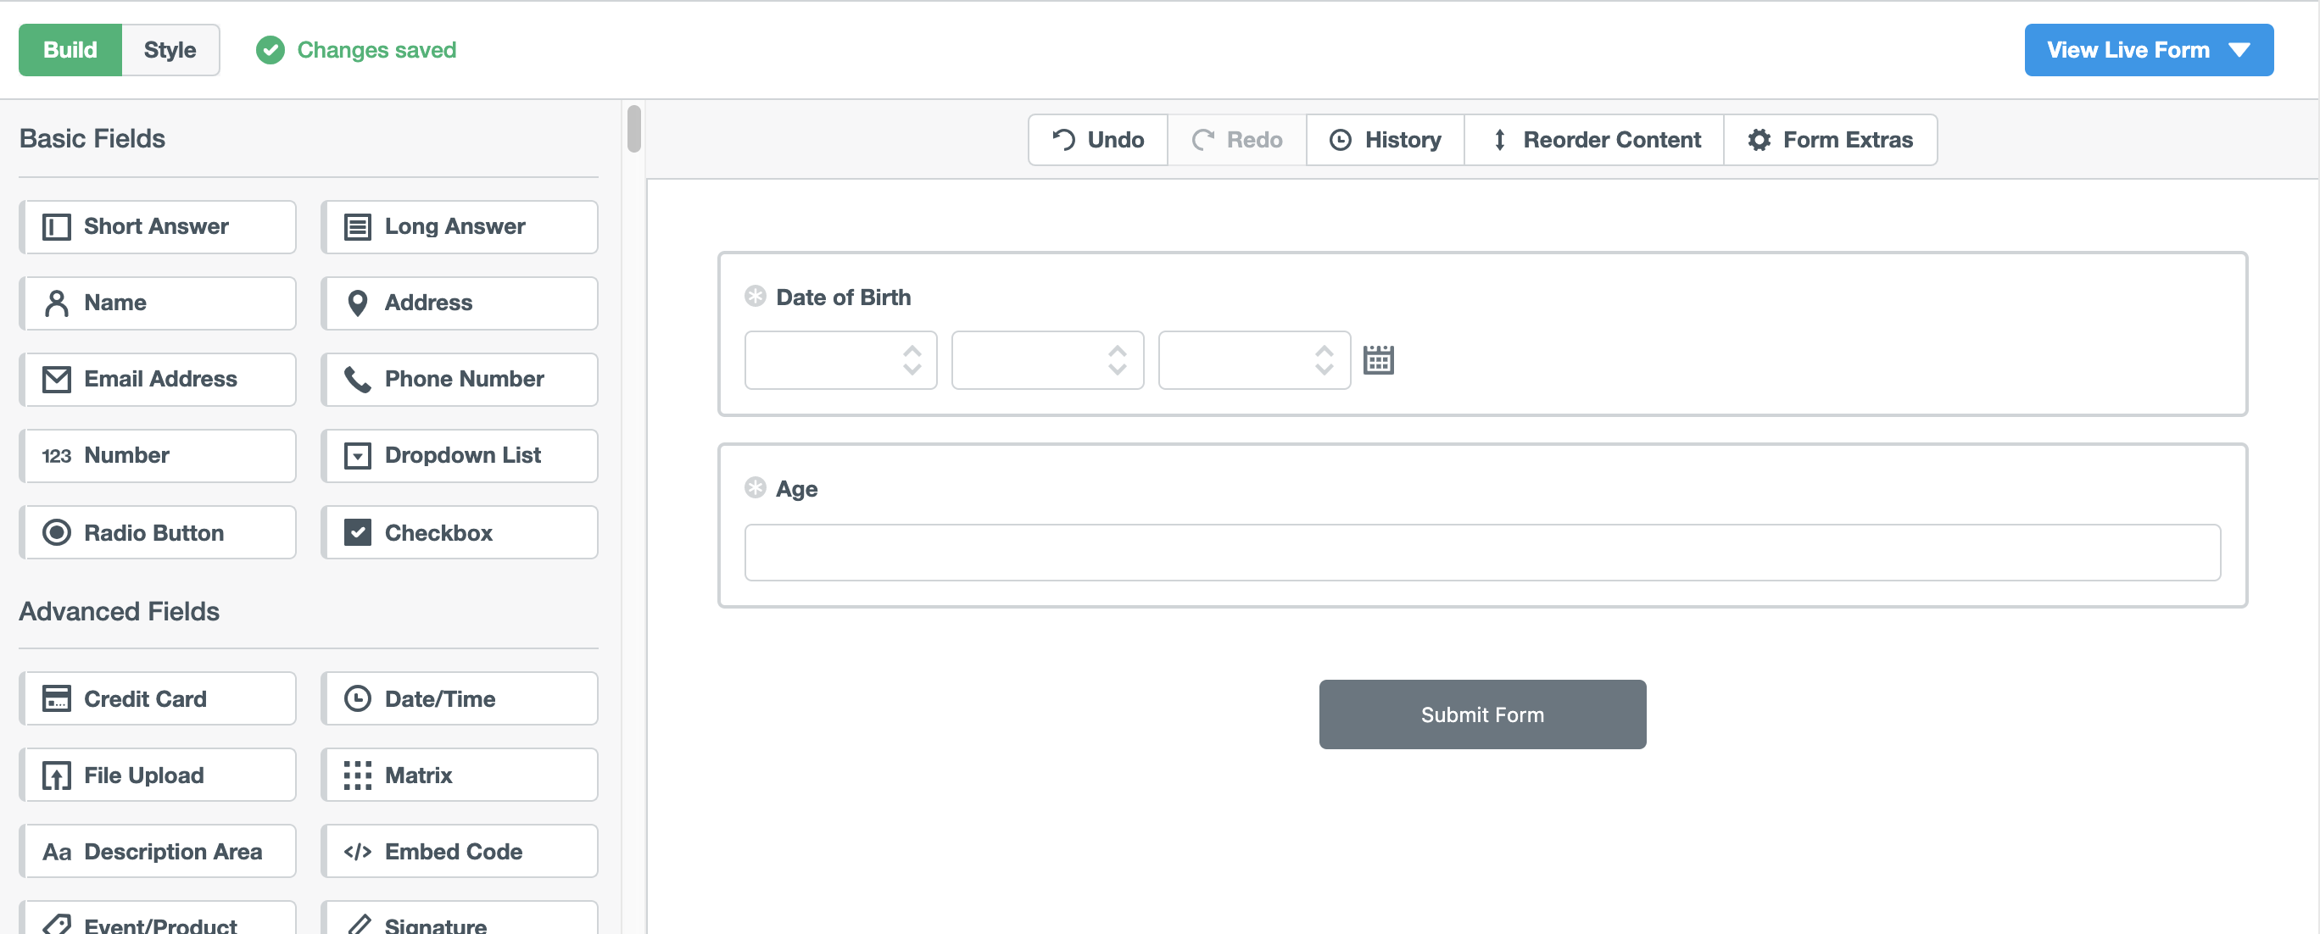The width and height of the screenshot is (2320, 934).
Task: Select the Credit Card field type
Action: click(x=158, y=698)
